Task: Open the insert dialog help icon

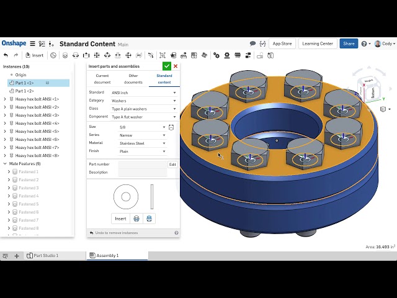Action: [176, 233]
